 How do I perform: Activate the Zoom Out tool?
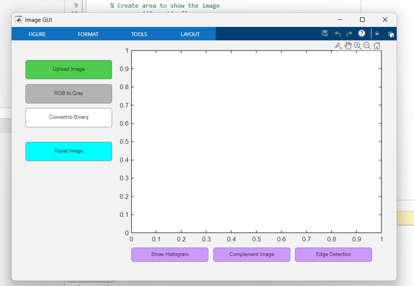[x=367, y=45]
